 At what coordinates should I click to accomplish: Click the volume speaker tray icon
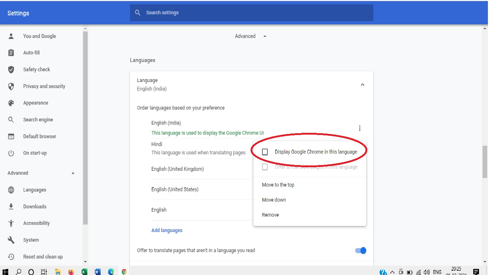(426, 272)
